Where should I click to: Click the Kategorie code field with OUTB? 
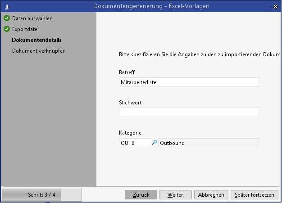pyautogui.click(x=135, y=143)
